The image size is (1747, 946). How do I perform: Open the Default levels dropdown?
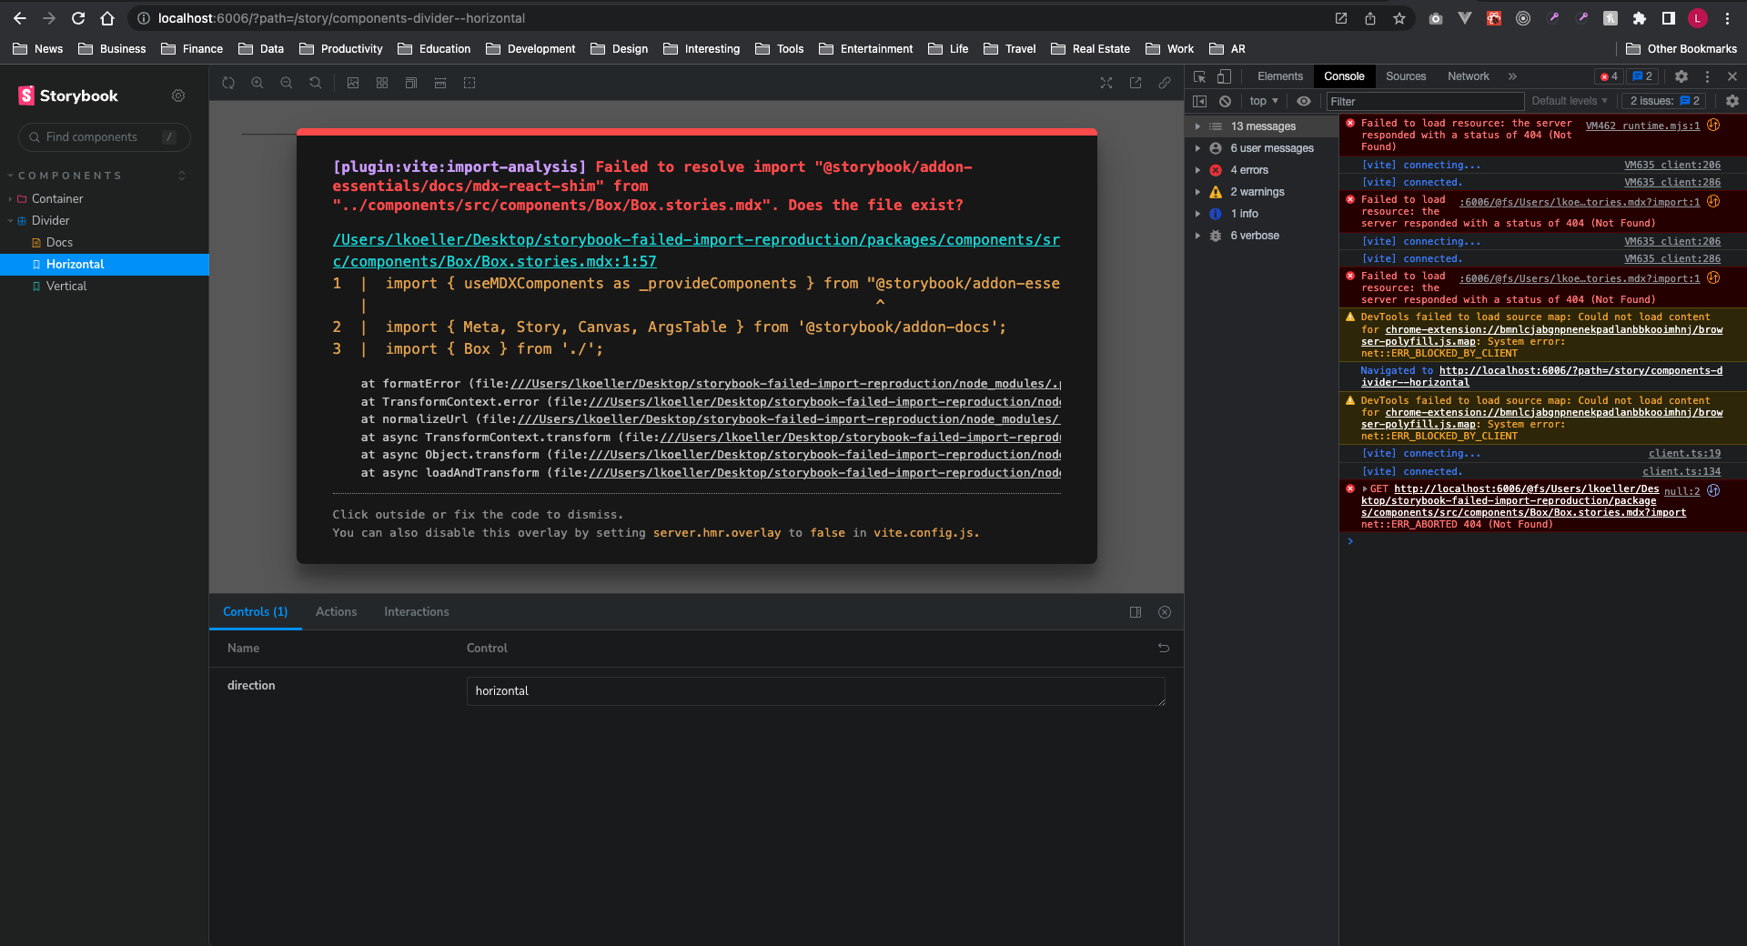(x=1570, y=101)
